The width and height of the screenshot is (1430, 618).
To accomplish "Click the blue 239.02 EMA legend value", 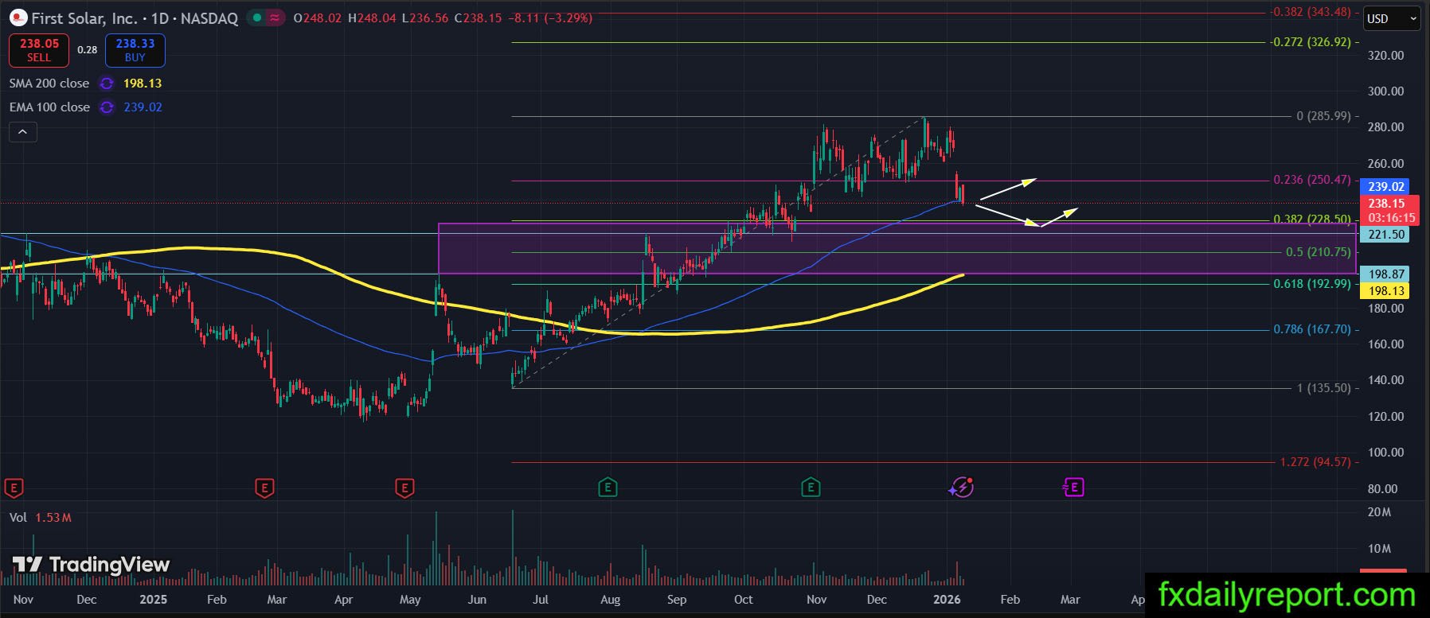I will pos(143,107).
